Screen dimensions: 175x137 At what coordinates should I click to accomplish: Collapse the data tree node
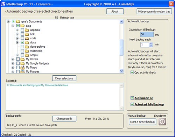coord(13,26)
